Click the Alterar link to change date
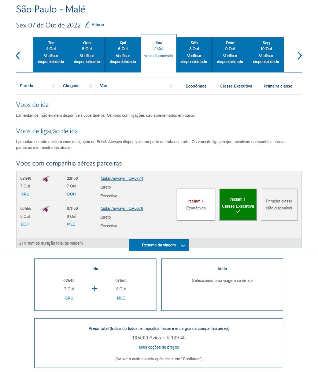The image size is (318, 372). 98,25
